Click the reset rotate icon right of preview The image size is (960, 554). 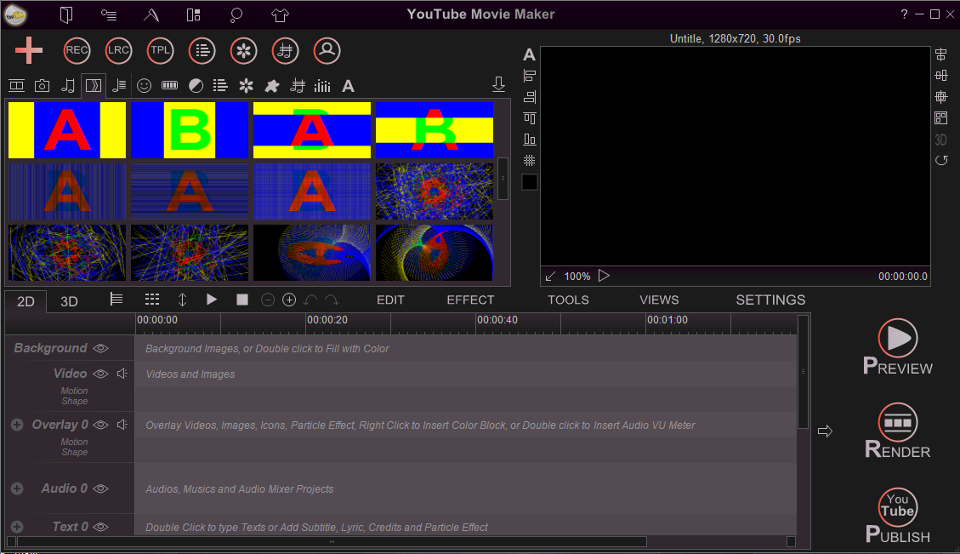click(941, 161)
